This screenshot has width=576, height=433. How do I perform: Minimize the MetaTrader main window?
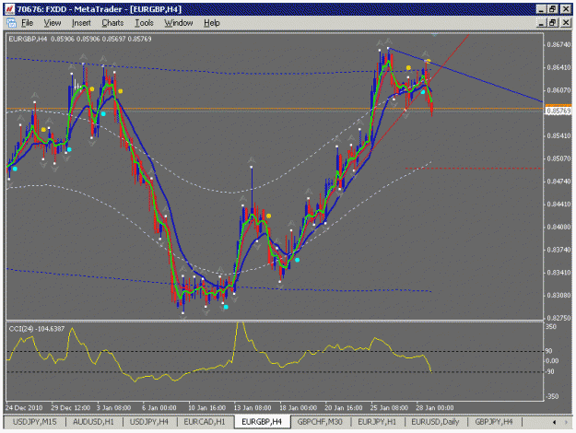coord(541,9)
